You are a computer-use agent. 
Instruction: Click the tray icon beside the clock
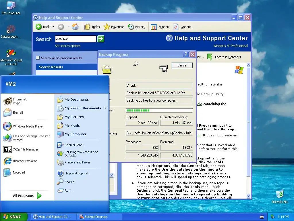pos(273,217)
